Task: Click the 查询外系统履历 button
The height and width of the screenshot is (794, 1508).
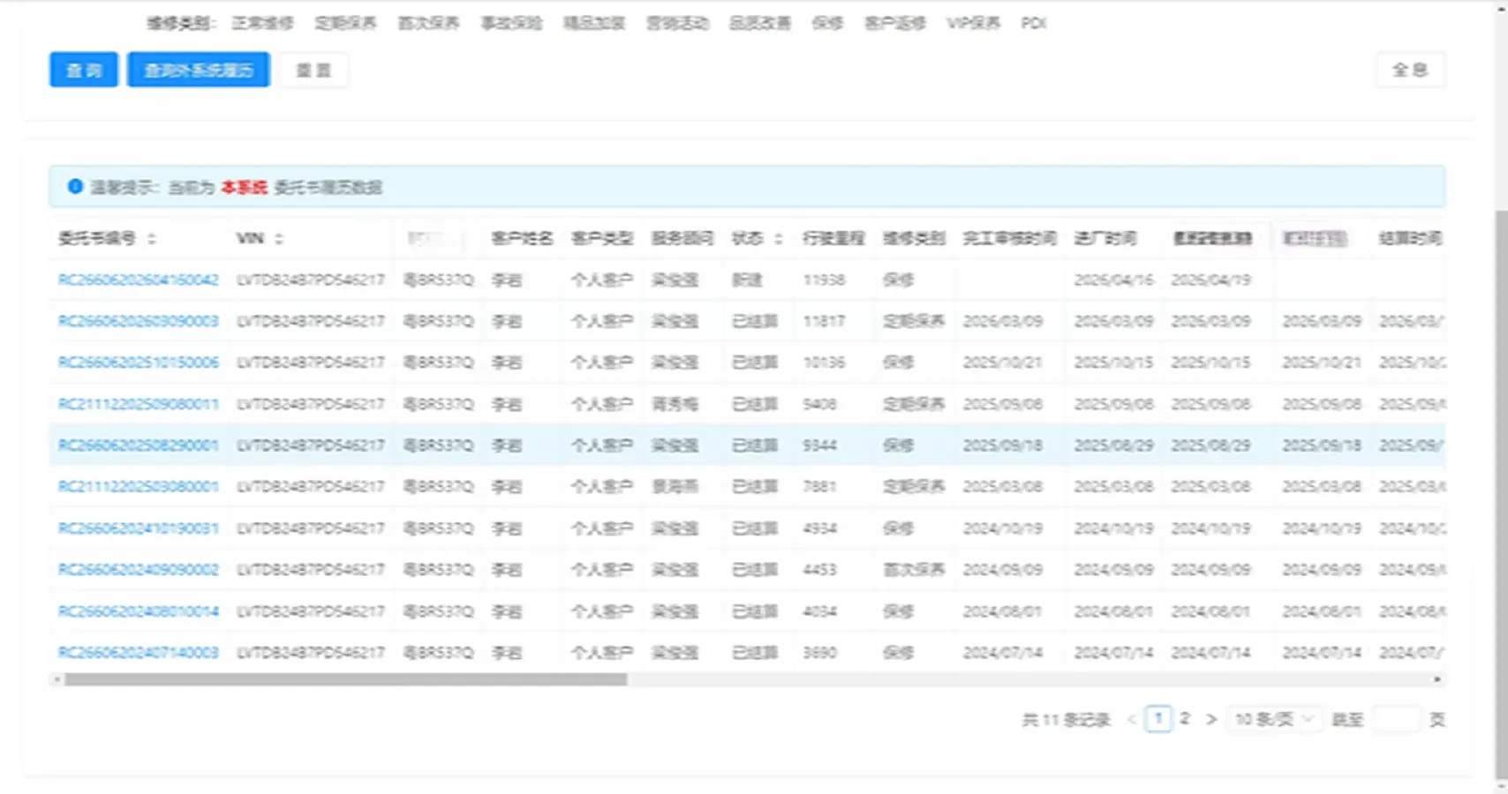Action: click(198, 69)
